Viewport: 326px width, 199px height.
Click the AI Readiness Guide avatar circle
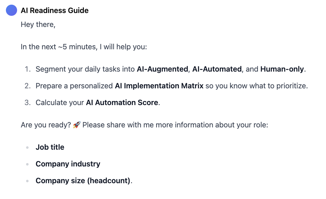(x=11, y=10)
